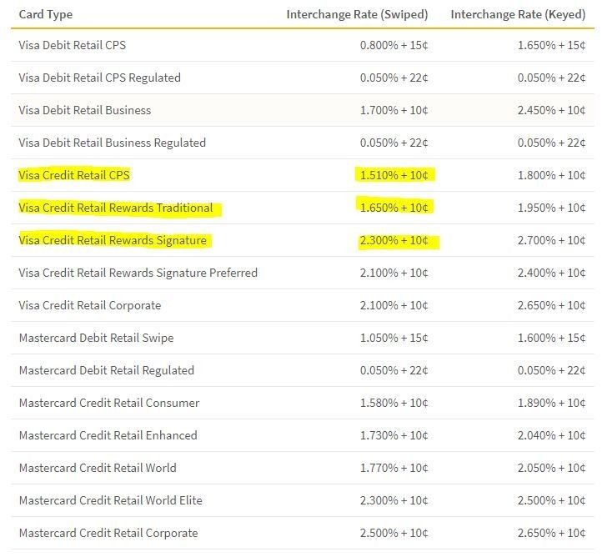Screen dimensions: 607x557
Task: Select Visa Debit Retail CPS Regulated label
Action: pos(99,78)
